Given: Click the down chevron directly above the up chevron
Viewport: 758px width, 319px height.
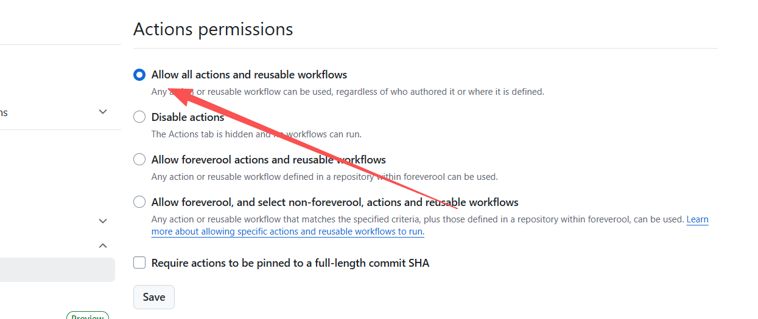Looking at the screenshot, I should pos(103,221).
